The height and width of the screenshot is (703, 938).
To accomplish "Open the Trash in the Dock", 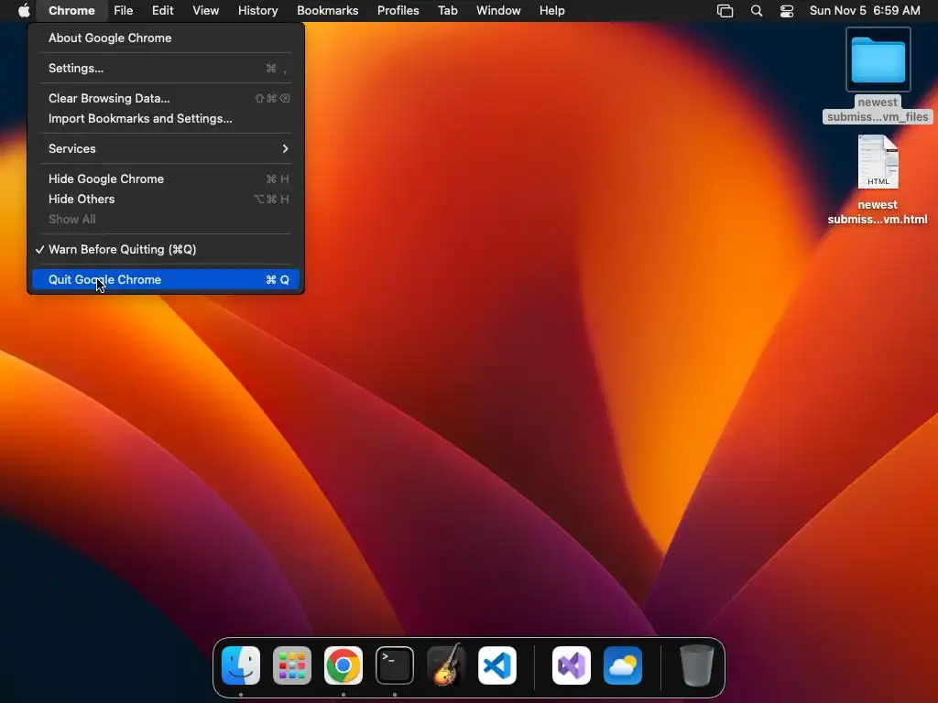I will click(x=697, y=665).
